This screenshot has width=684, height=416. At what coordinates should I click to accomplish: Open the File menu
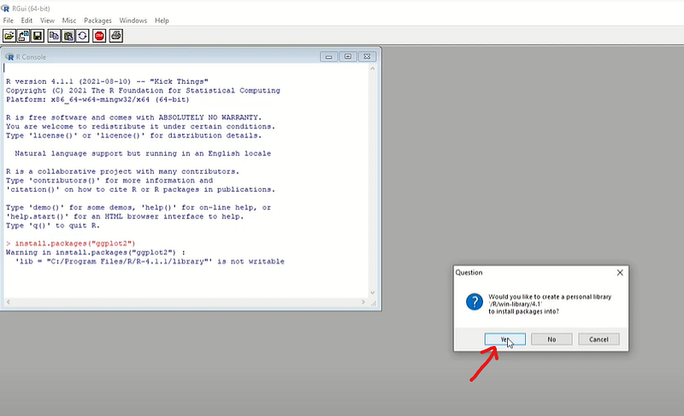pos(9,21)
